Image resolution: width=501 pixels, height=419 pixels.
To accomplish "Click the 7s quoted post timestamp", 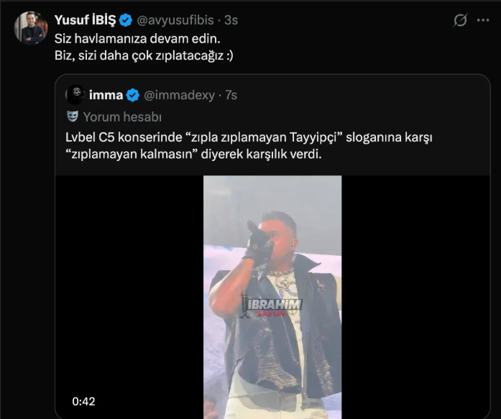I will (x=231, y=95).
